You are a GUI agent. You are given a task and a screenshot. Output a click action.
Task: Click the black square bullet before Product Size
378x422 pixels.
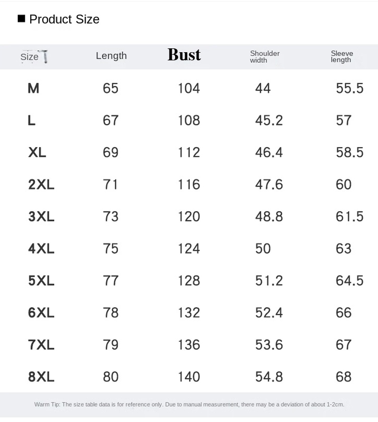22,19
